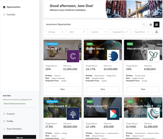The height and width of the screenshot is (139, 163).
Task: Open the Team Members menu item
Action: pos(14,129)
